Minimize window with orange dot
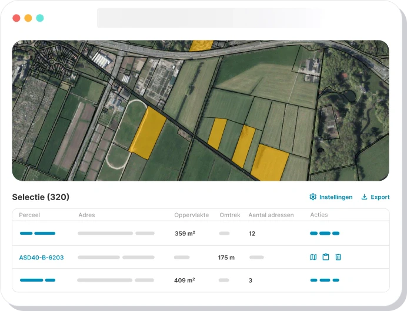The image size is (407, 311). [28, 18]
